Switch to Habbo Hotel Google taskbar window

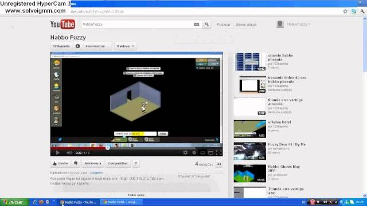[x=121, y=202]
